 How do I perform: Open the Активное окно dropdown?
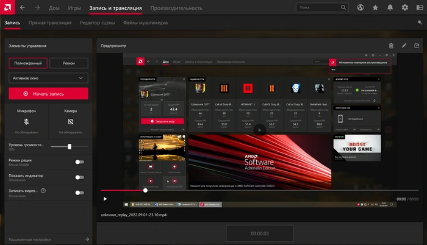pos(48,78)
